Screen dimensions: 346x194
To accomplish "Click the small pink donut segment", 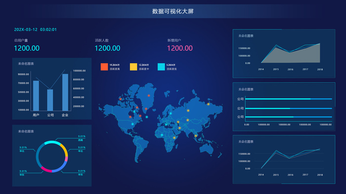I will (66, 159).
